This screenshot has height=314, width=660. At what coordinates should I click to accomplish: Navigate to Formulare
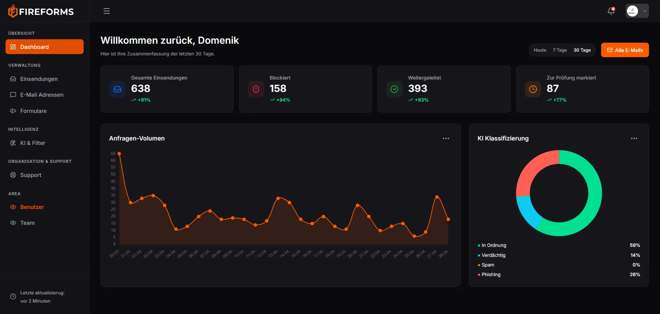(44, 111)
